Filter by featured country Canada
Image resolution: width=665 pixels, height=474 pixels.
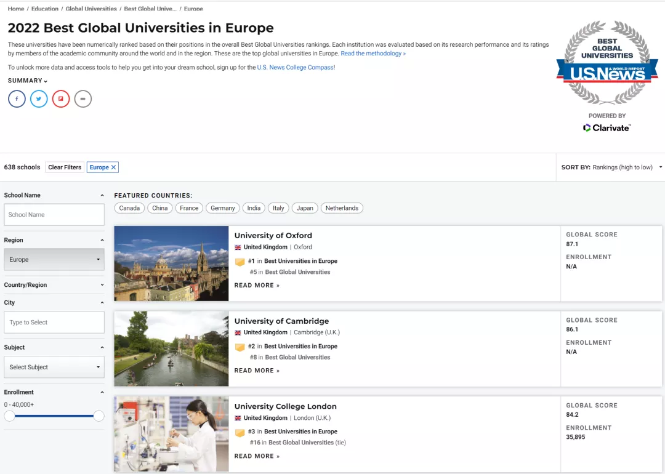click(x=129, y=208)
